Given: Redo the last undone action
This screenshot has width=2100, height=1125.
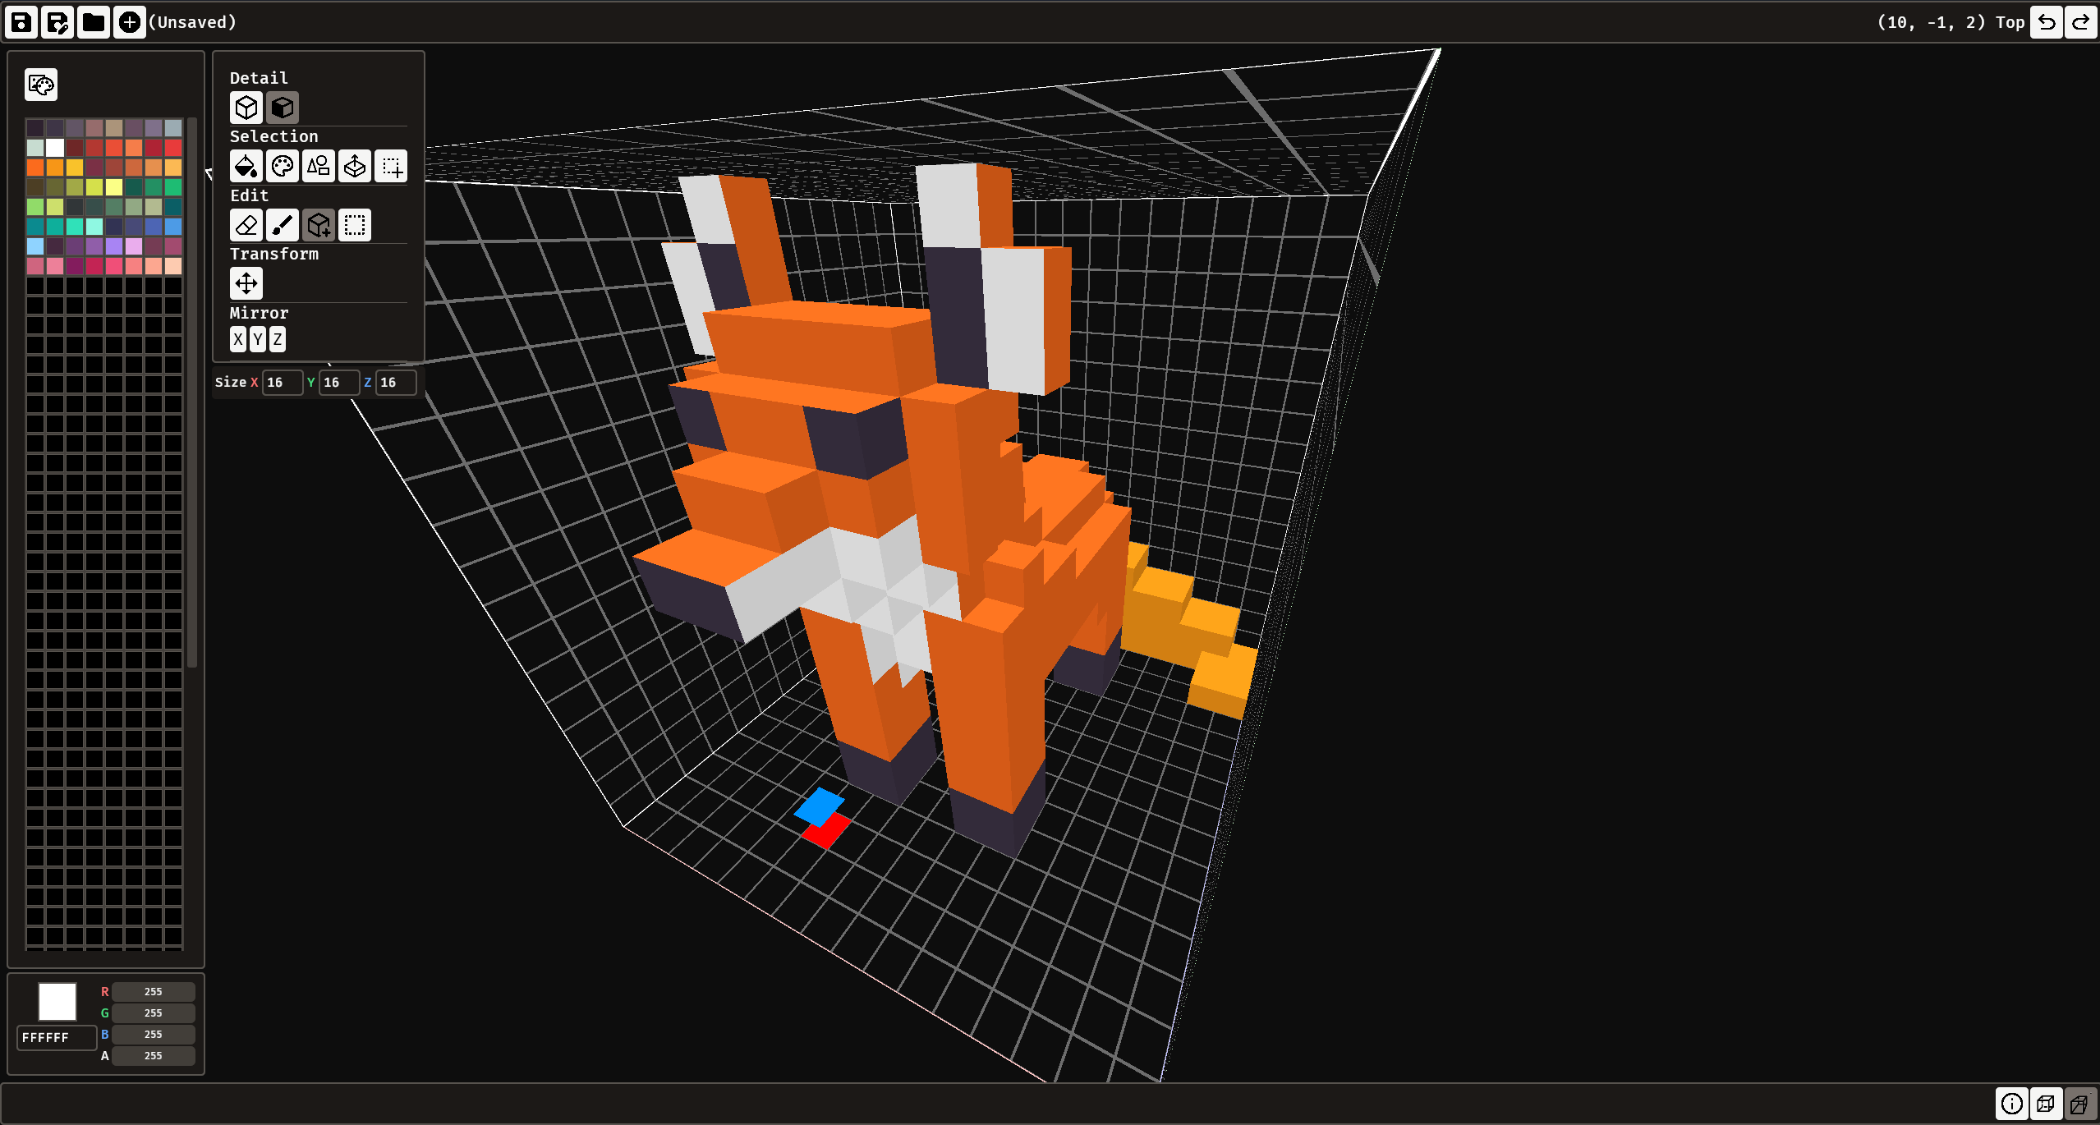Looking at the screenshot, I should point(2081,22).
